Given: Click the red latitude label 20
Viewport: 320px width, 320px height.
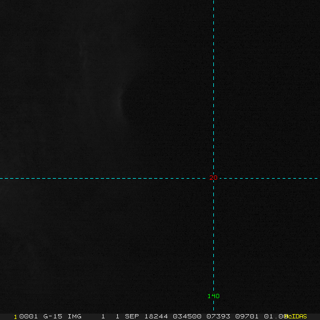Looking at the screenshot, I should (213, 178).
